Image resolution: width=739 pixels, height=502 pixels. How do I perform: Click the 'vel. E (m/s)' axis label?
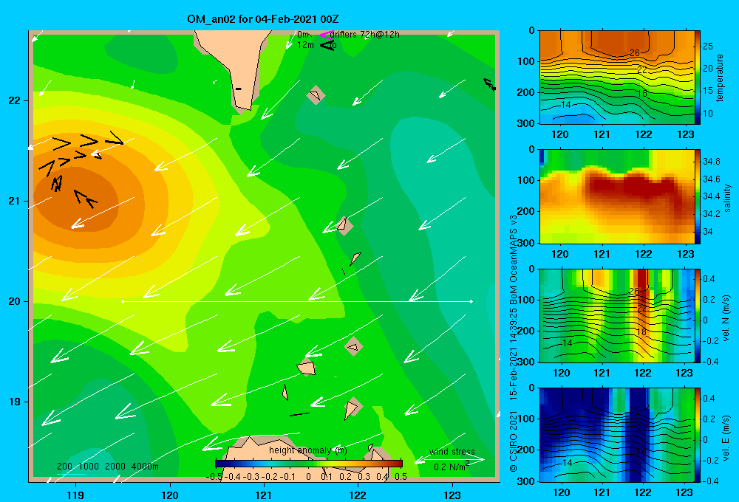tap(726, 436)
